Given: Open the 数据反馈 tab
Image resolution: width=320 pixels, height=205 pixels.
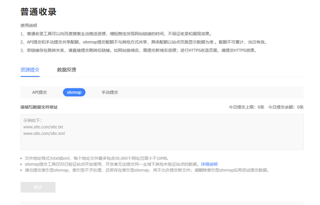Looking at the screenshot, I should (x=66, y=70).
